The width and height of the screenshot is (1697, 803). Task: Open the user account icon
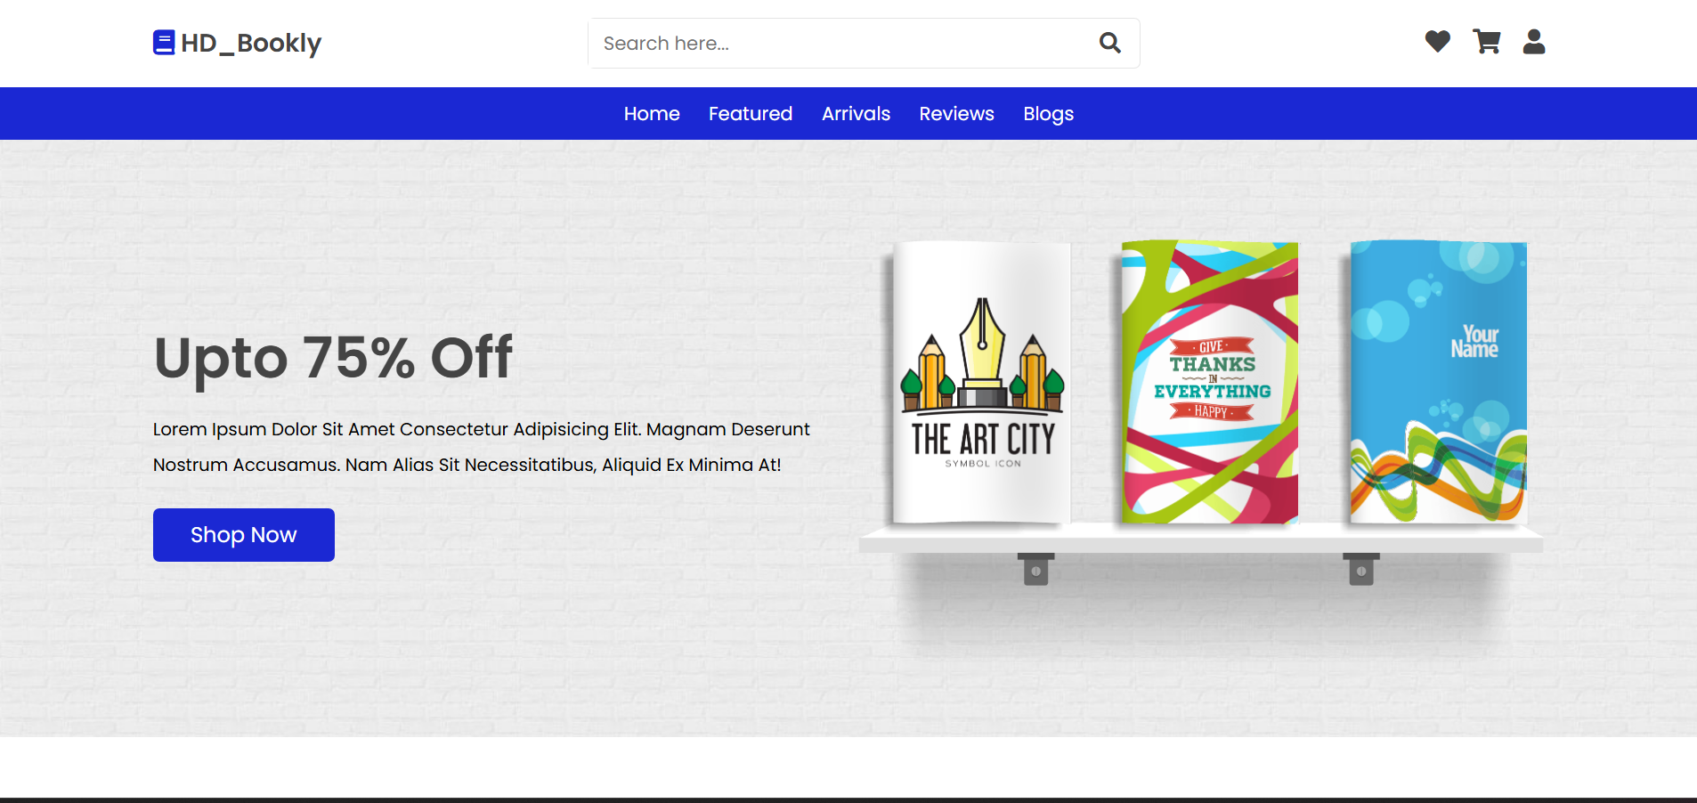coord(1533,42)
